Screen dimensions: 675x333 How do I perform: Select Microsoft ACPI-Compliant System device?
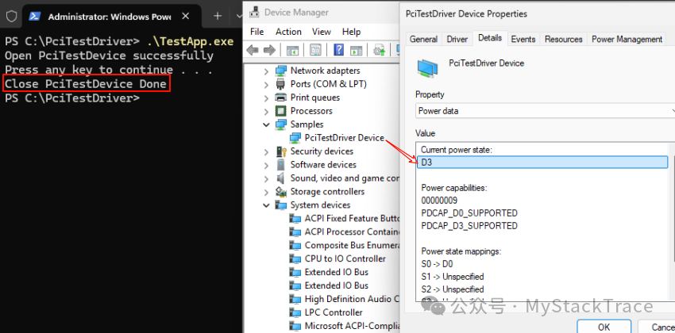[353, 326]
